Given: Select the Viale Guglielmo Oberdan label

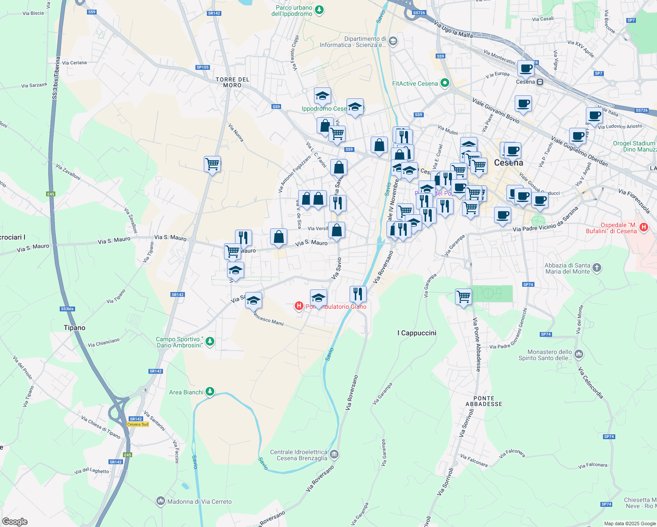Looking at the screenshot, I should point(579,152).
